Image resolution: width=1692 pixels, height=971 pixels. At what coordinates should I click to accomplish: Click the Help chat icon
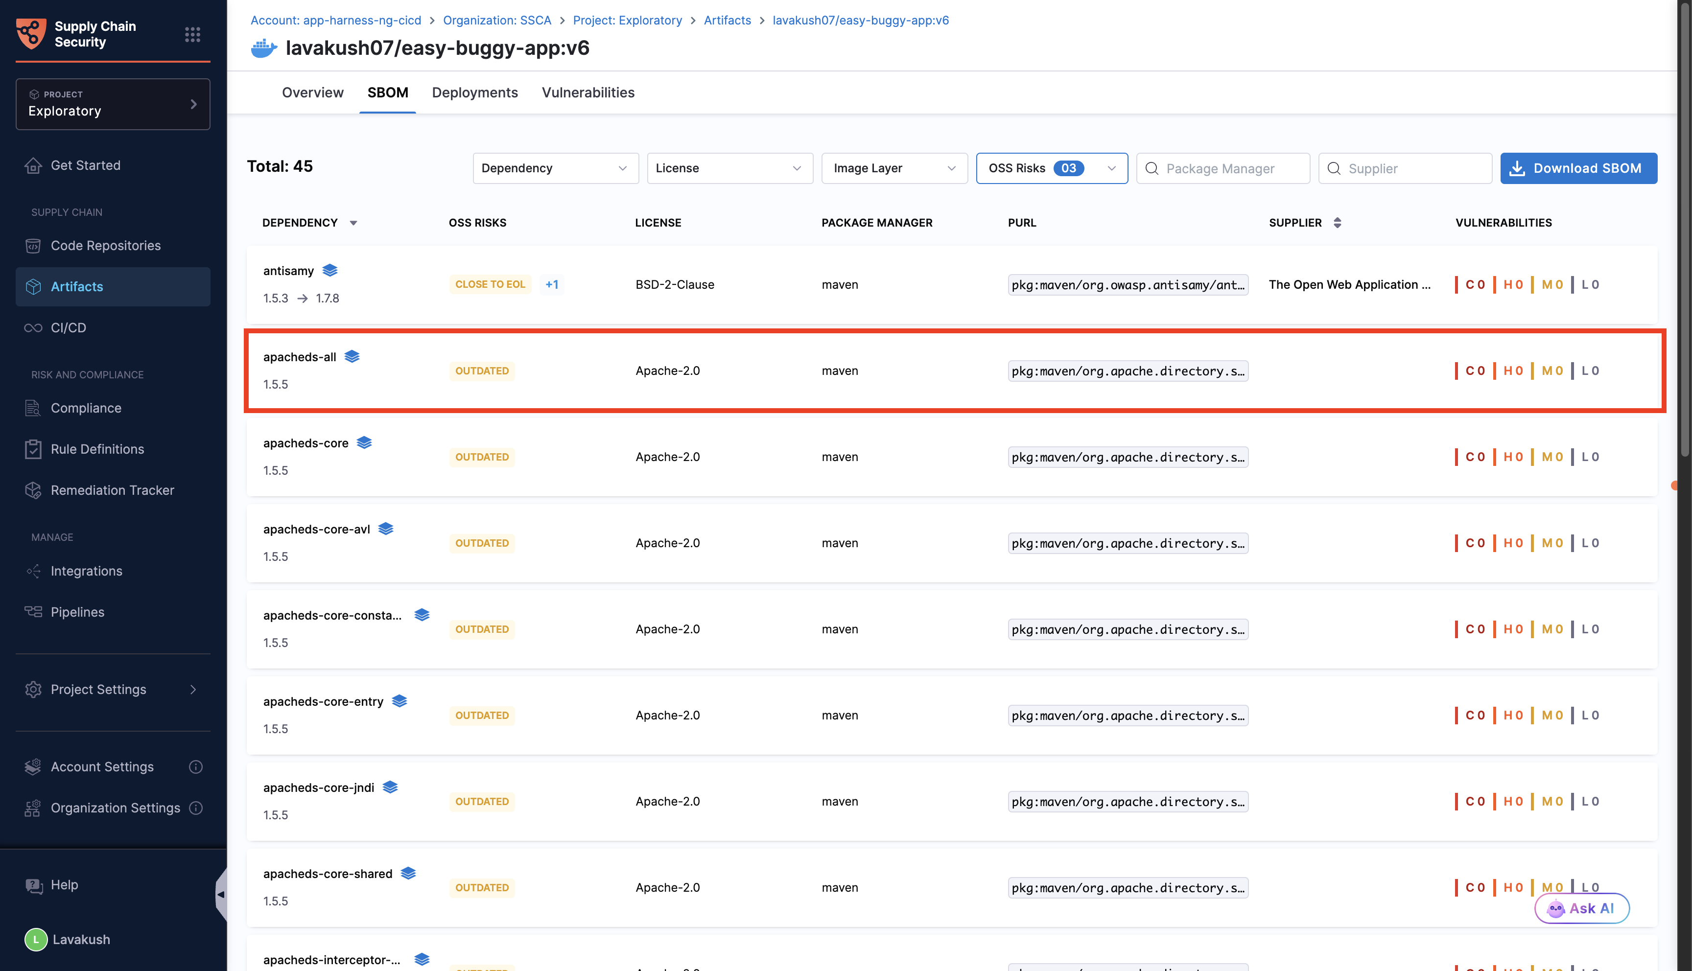tap(33, 885)
